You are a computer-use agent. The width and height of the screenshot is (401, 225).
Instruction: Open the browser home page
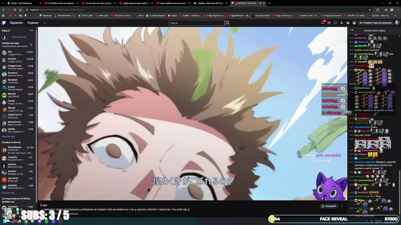pyautogui.click(x=20, y=10)
